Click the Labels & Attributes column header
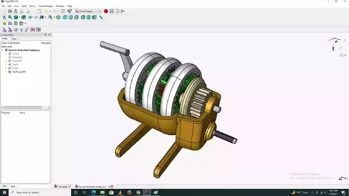 pos(10,43)
